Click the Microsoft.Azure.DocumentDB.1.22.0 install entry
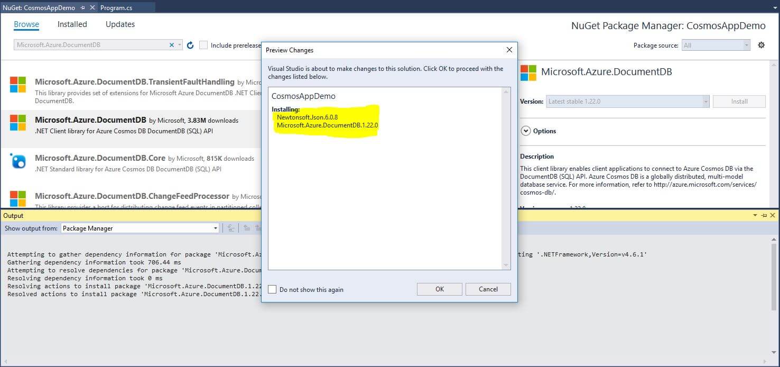The image size is (780, 367). tap(327, 125)
